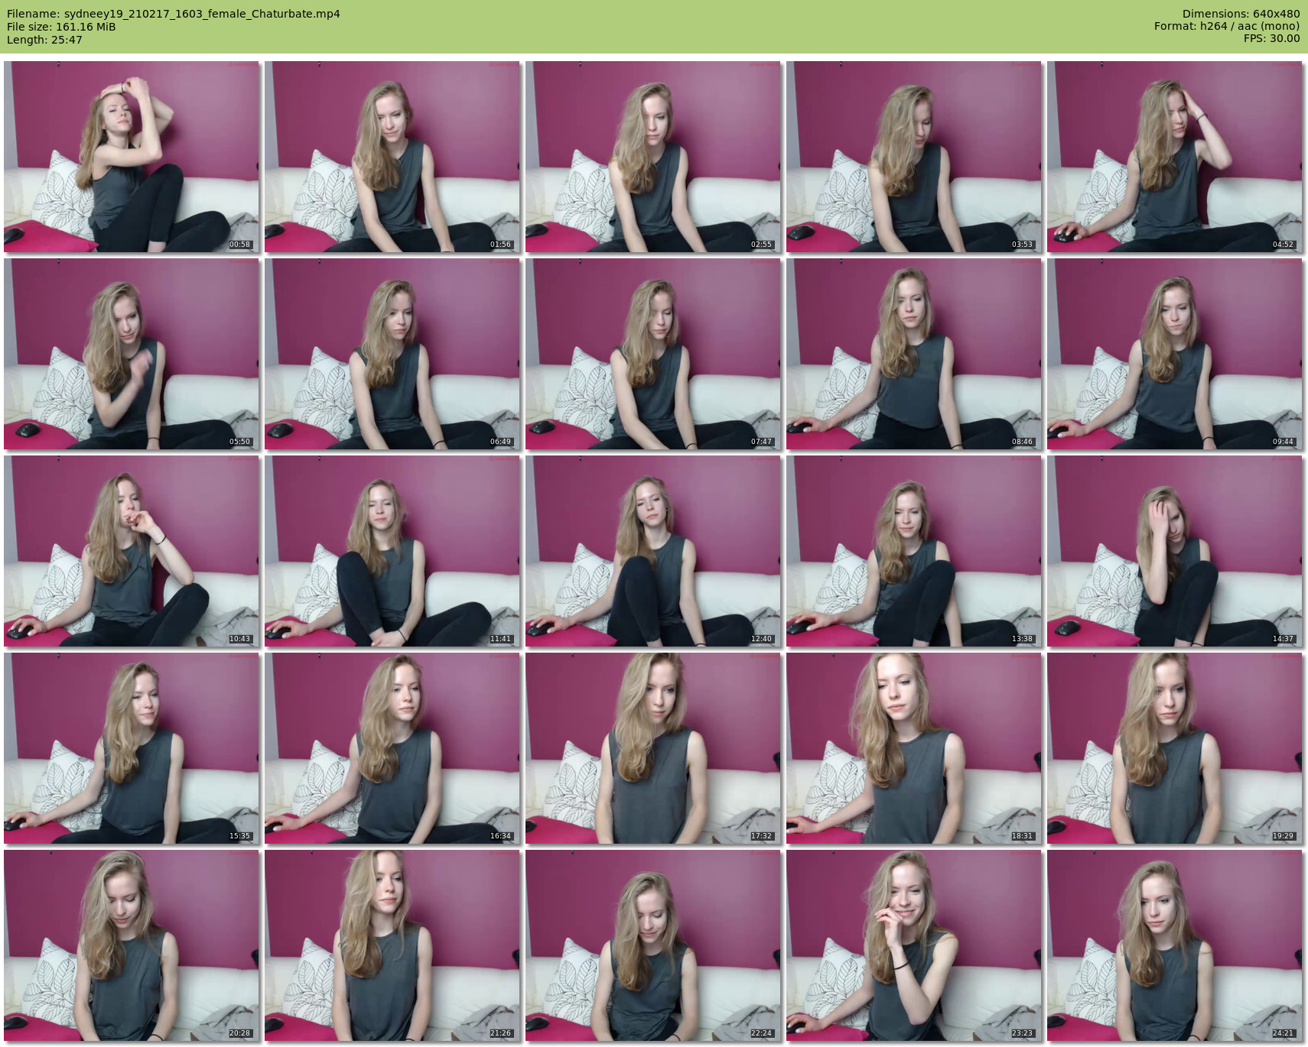The image size is (1308, 1047).
Task: Select the "FPS: 30.00" text
Action: coord(1271,38)
